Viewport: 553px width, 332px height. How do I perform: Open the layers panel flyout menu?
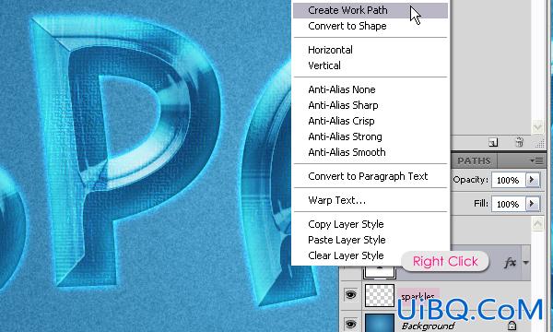pyautogui.click(x=537, y=160)
